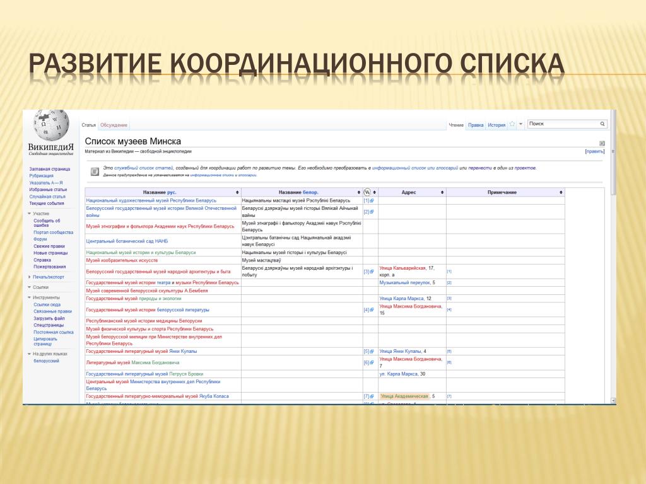Open Загрузить файл link
Image resolution: width=646 pixels, height=484 pixels.
pyautogui.click(x=49, y=318)
